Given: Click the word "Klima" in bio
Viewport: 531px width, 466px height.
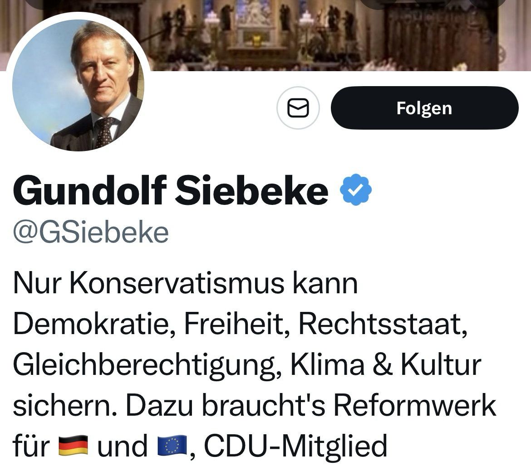Looking at the screenshot, I should (327, 364).
